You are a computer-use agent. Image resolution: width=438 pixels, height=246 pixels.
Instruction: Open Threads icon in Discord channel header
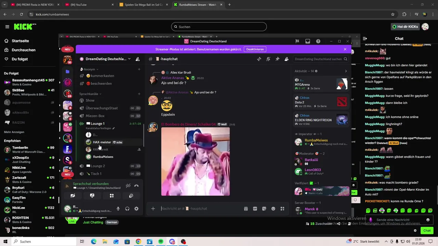pyautogui.click(x=259, y=59)
